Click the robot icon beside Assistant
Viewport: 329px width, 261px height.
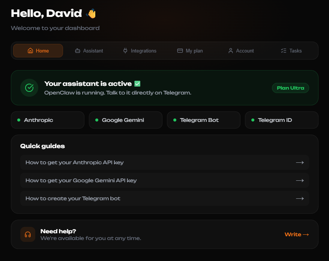(78, 51)
